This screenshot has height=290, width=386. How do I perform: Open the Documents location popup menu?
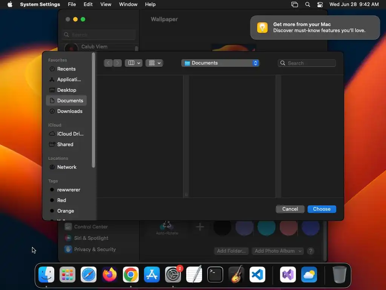pos(220,63)
